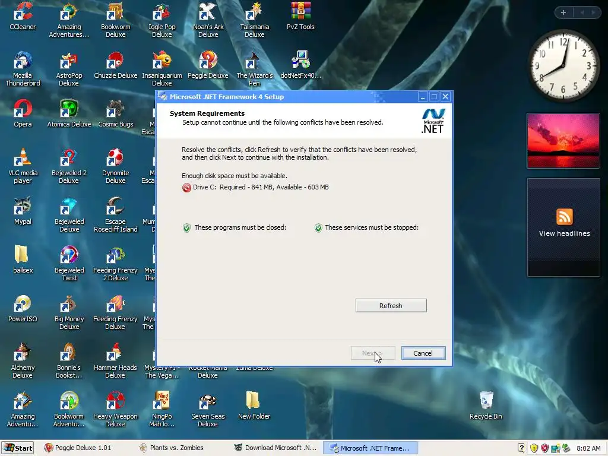Click the Start button

[17, 448]
